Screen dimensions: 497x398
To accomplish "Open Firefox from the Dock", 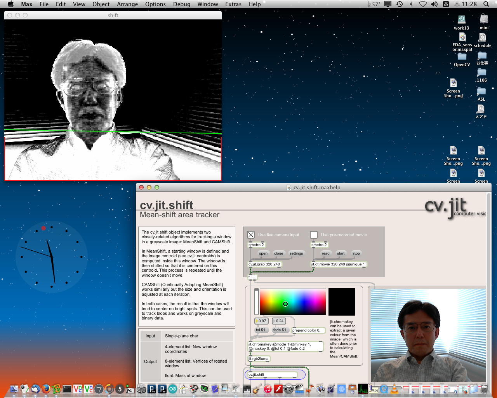I will coord(46,389).
